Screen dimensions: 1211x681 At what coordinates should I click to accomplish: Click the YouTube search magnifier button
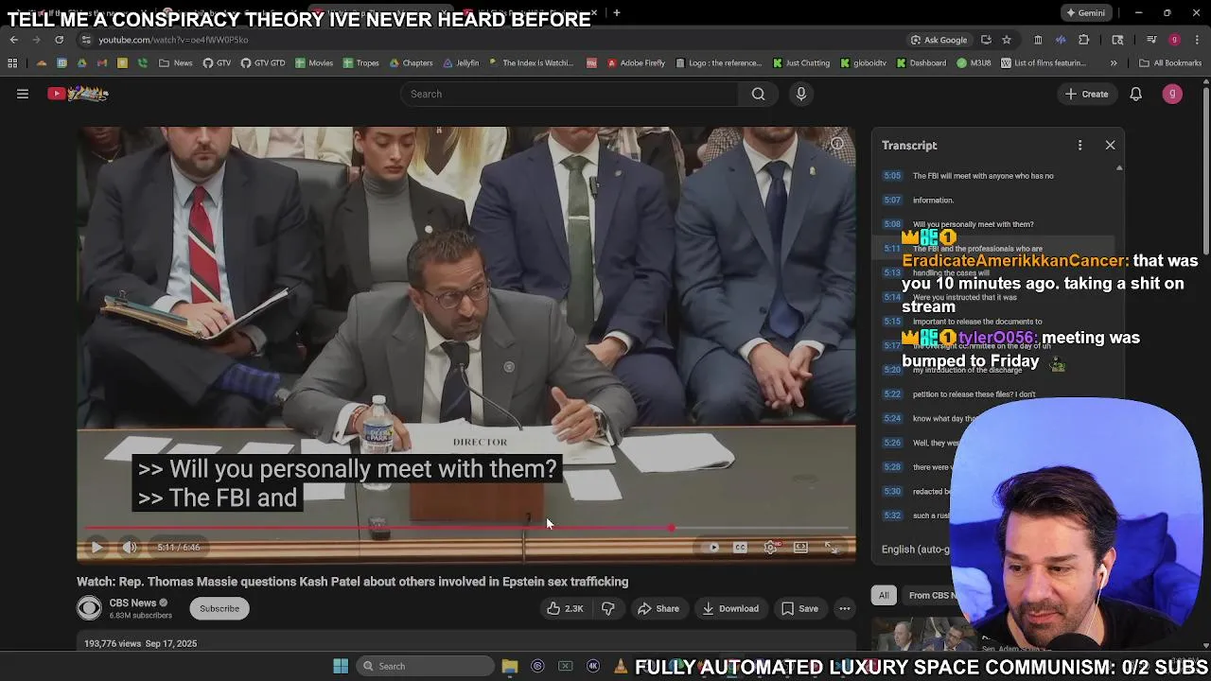point(758,94)
